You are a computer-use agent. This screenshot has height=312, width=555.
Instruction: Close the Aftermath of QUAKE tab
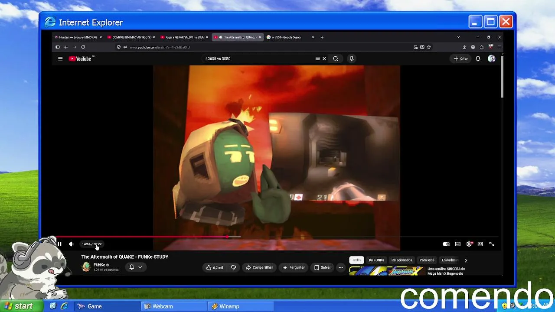(260, 37)
